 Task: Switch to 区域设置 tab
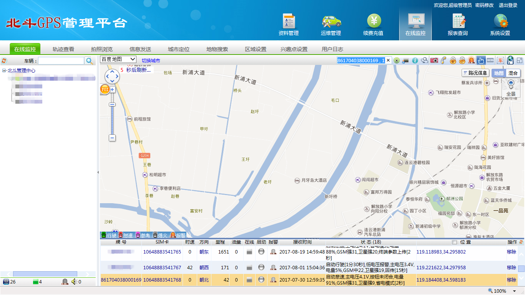tap(256, 49)
